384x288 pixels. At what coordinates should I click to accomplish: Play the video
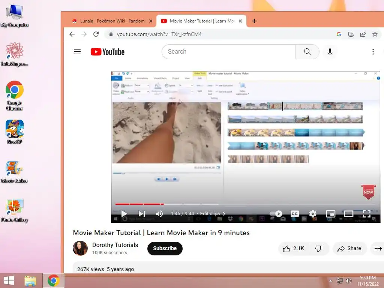[124, 214]
